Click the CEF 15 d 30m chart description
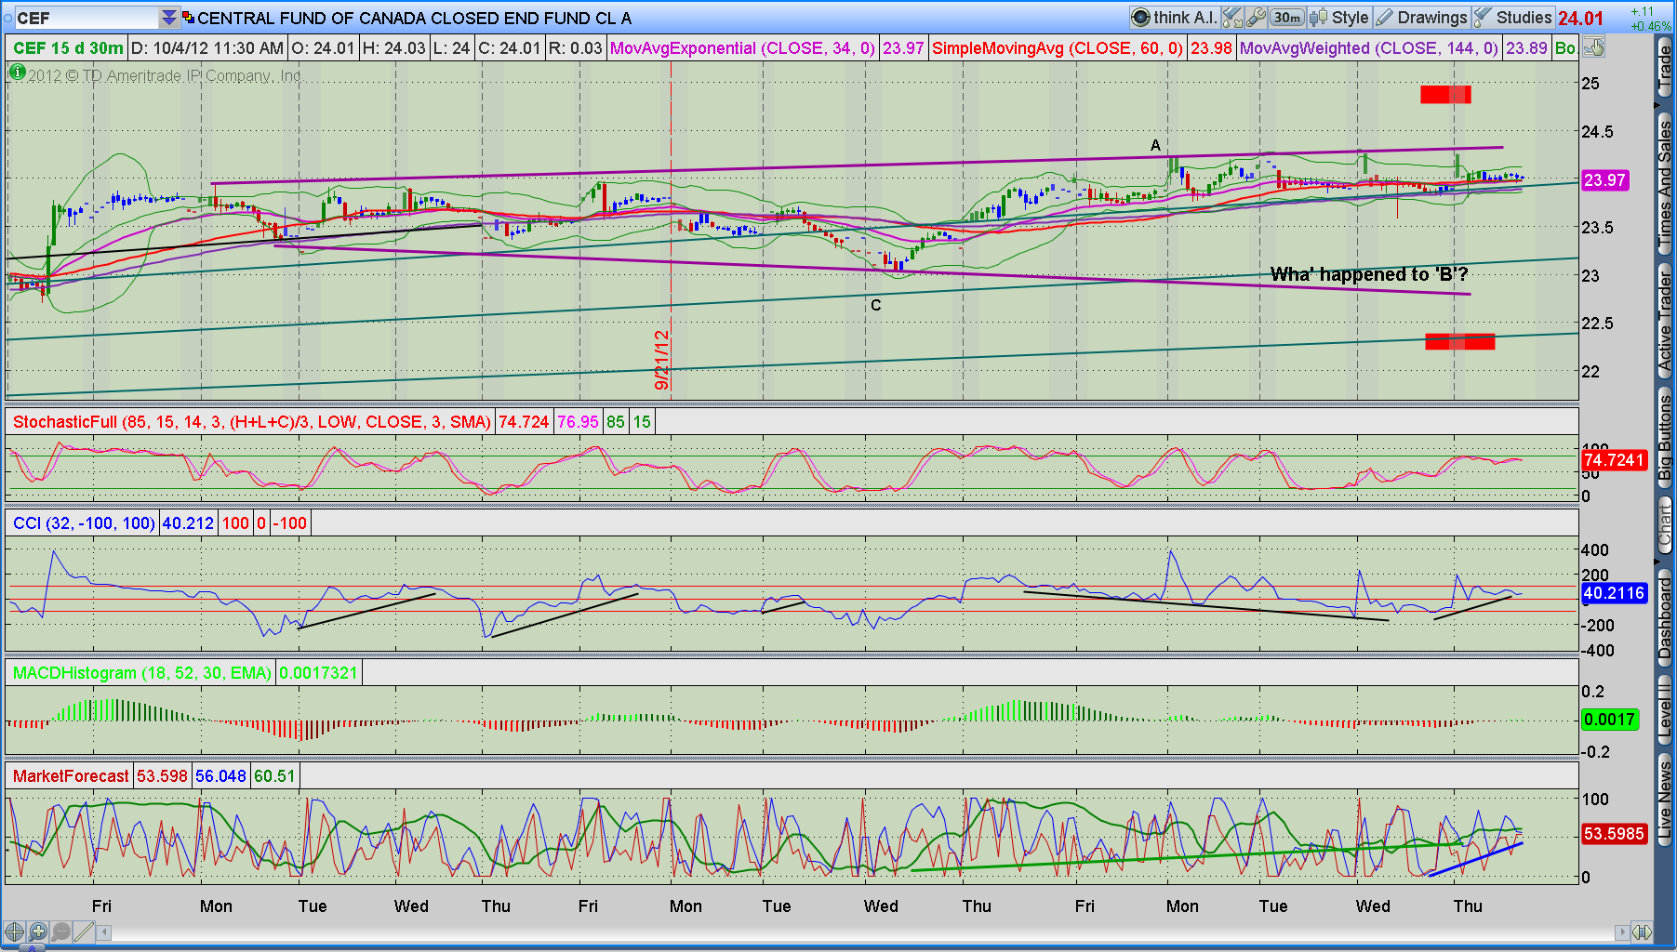Image resolution: width=1677 pixels, height=952 pixels. [x=68, y=48]
